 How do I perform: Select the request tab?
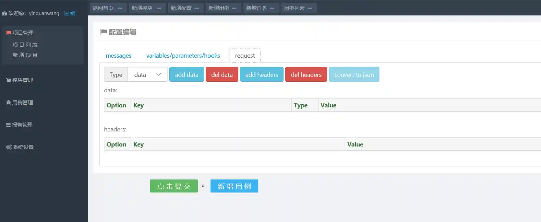tap(245, 56)
